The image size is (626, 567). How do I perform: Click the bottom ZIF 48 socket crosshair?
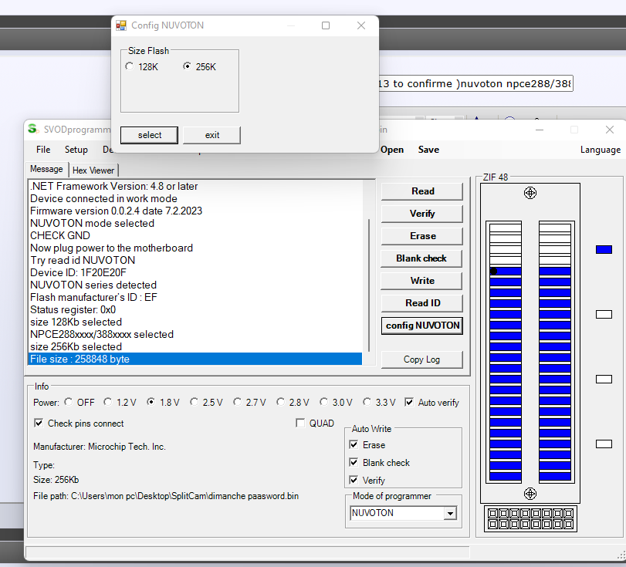click(530, 493)
